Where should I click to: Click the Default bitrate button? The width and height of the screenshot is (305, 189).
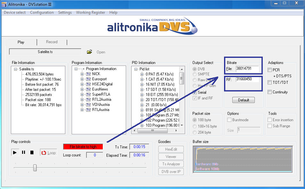coord(244,100)
